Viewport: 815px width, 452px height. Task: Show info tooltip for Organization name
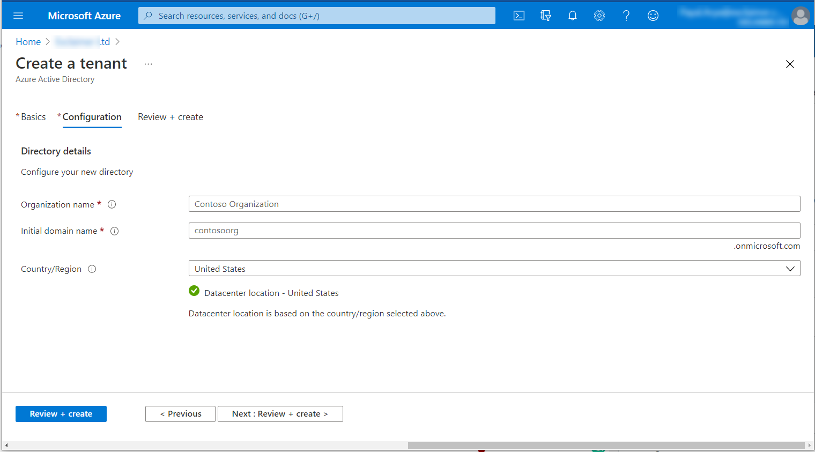pos(112,204)
